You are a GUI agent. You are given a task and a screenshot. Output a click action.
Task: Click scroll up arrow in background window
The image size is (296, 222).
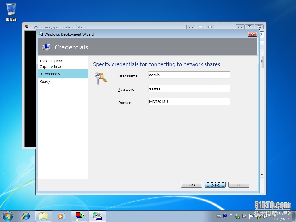point(262,53)
